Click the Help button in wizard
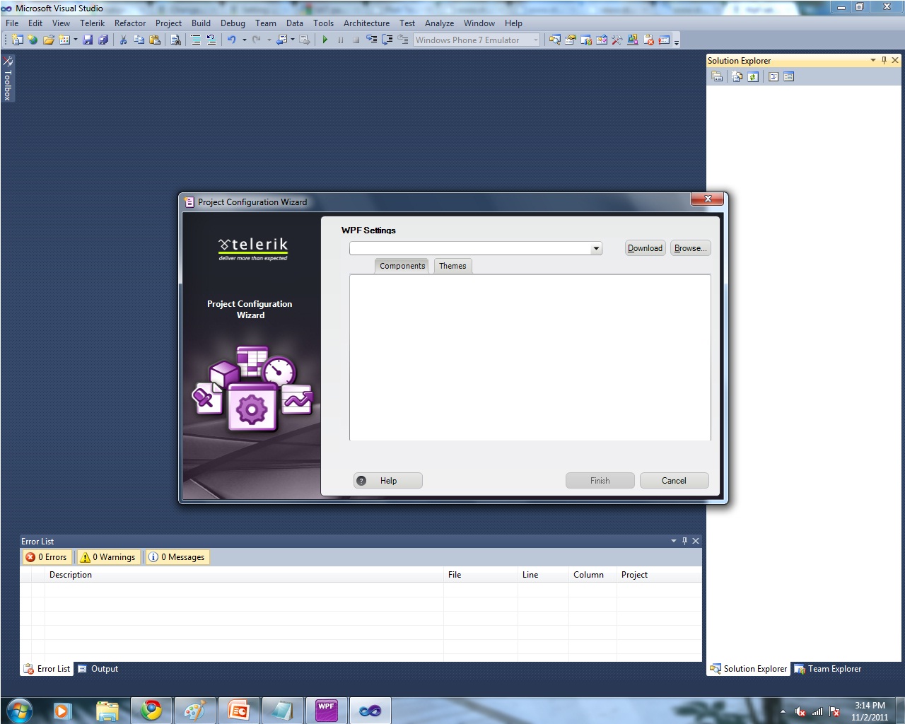The image size is (905, 724). (388, 481)
